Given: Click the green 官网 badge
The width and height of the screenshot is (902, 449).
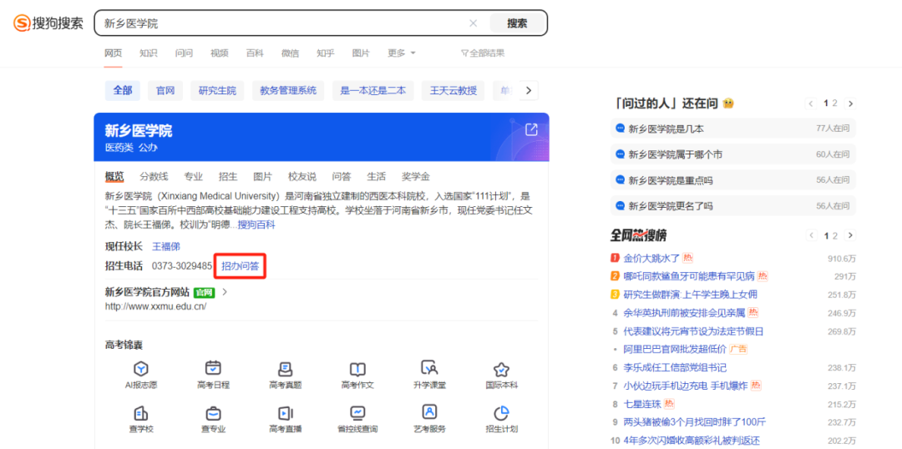Looking at the screenshot, I should (x=204, y=292).
